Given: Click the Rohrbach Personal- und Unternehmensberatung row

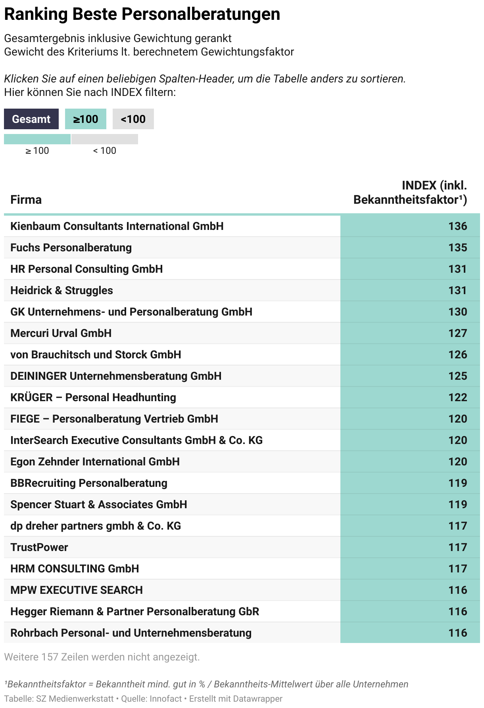Looking at the screenshot, I should pyautogui.click(x=131, y=633).
